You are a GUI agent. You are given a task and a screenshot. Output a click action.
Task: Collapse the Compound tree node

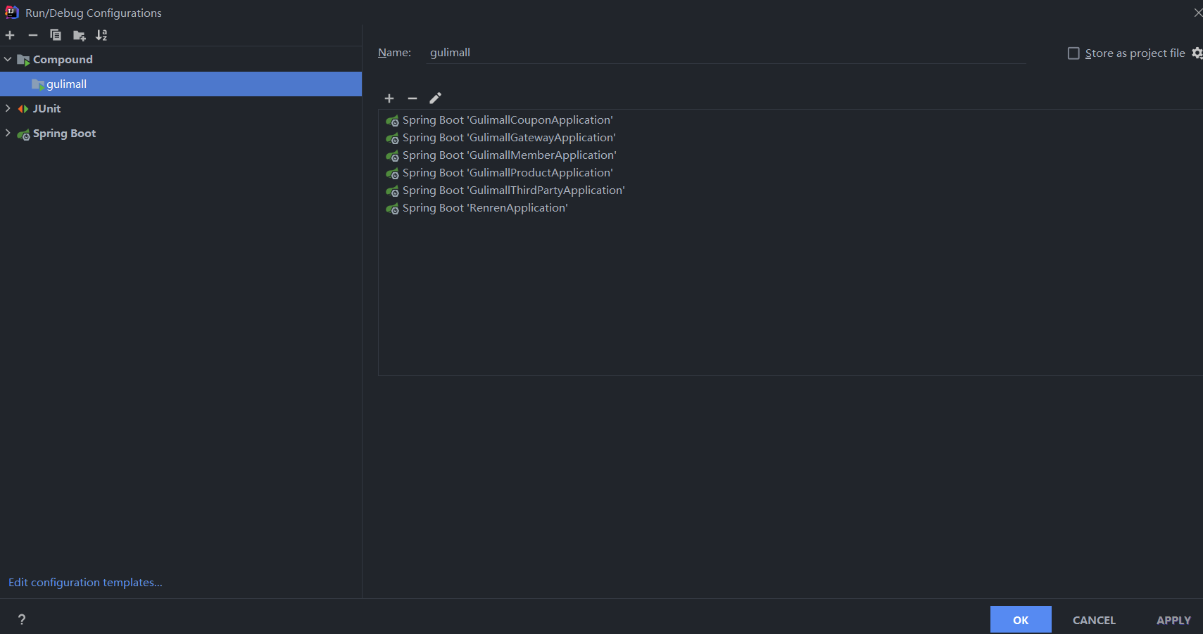(8, 60)
